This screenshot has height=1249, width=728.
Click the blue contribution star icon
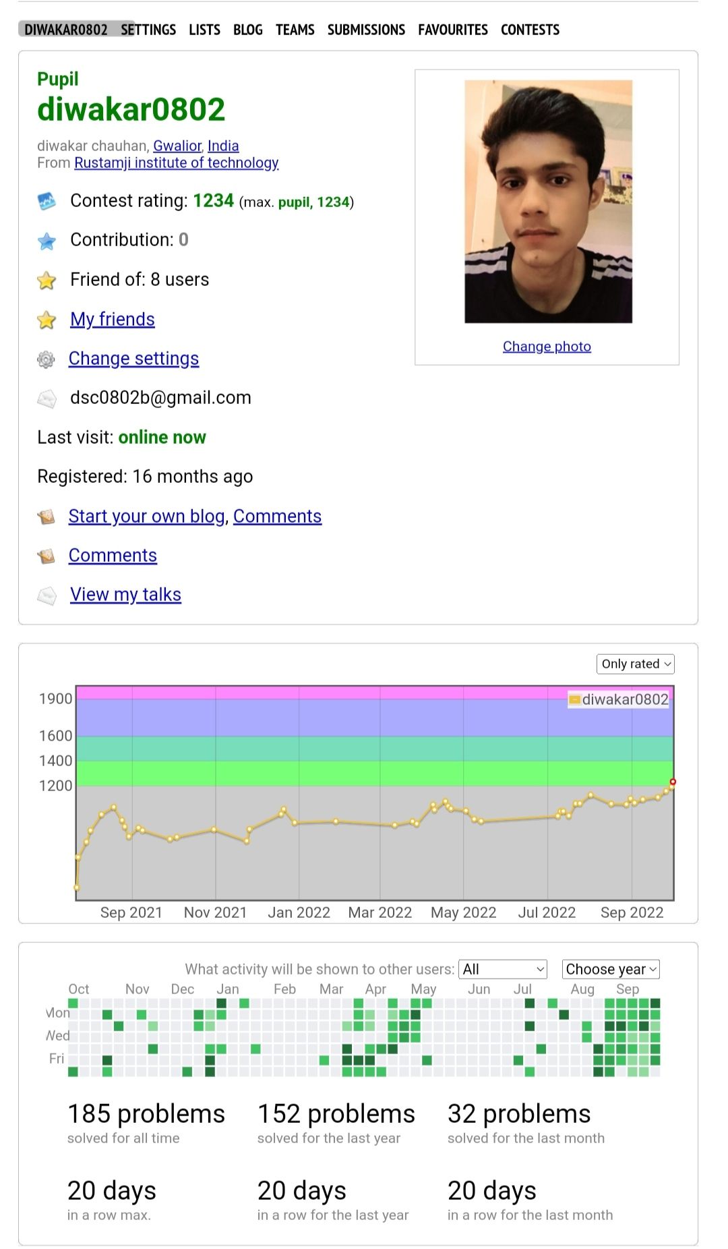[x=47, y=241]
